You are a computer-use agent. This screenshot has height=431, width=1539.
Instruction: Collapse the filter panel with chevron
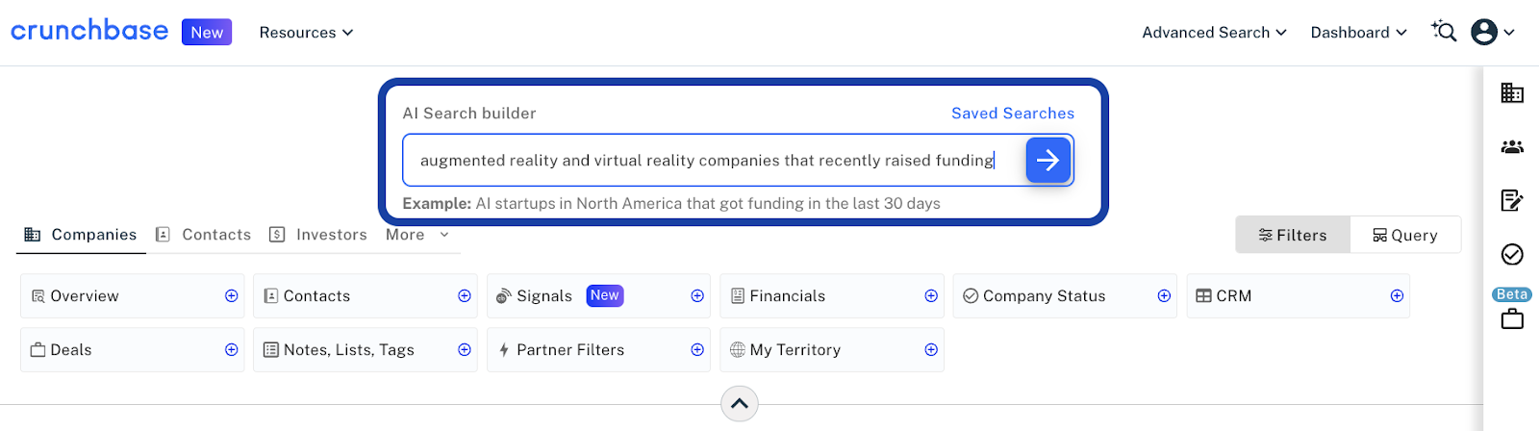[x=740, y=404]
